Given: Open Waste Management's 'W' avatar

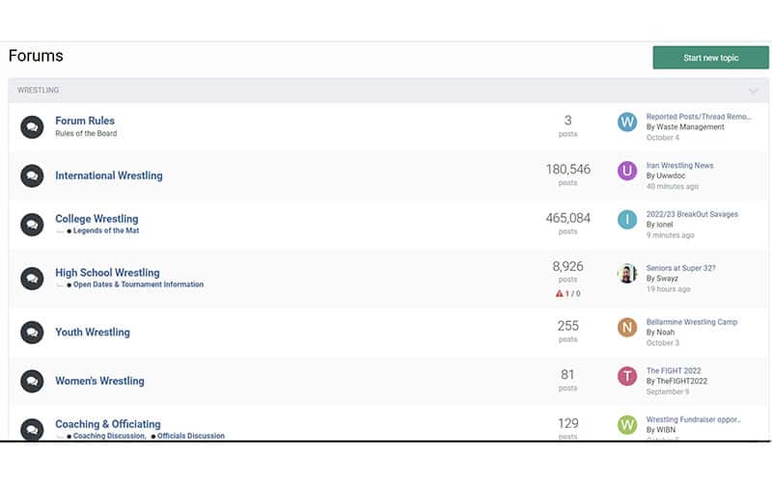Looking at the screenshot, I should point(627,122).
